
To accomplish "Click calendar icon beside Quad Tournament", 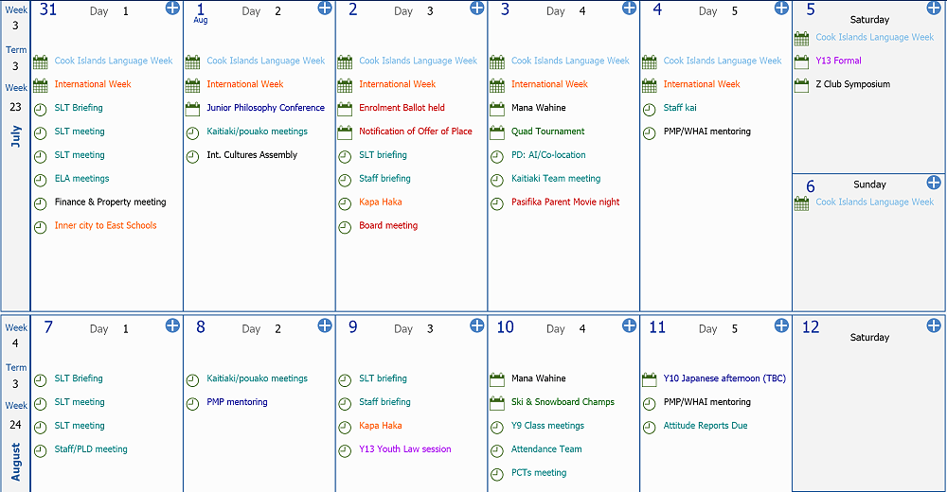I will tap(497, 132).
